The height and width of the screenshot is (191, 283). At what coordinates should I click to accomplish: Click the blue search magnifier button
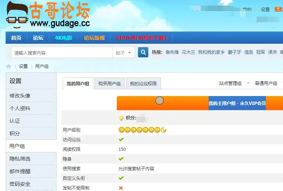(x=143, y=52)
